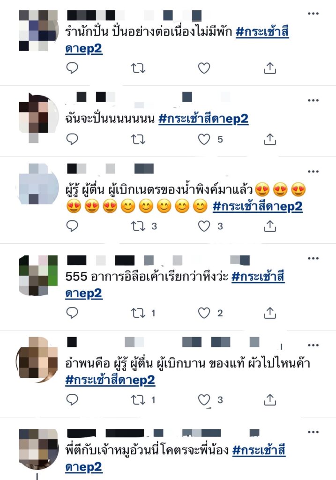
Task: Open the hashtag after the smiling emojis
Action: [x=258, y=206]
